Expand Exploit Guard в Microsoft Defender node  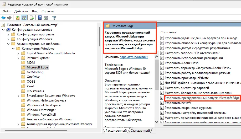tap(18, 54)
